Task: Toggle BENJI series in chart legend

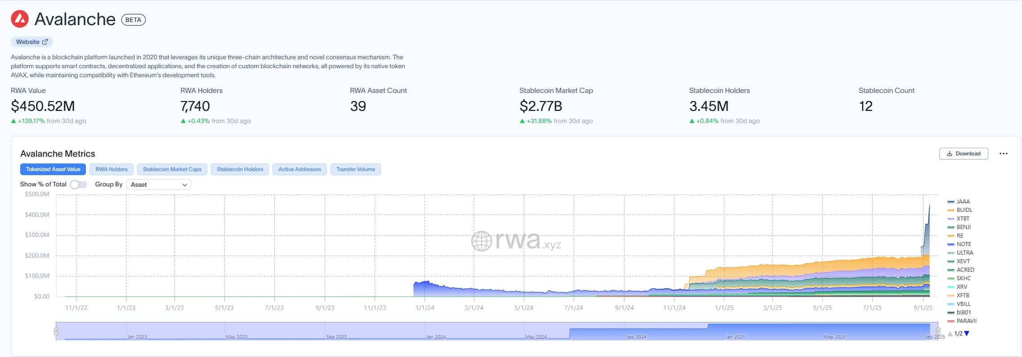Action: [x=959, y=227]
